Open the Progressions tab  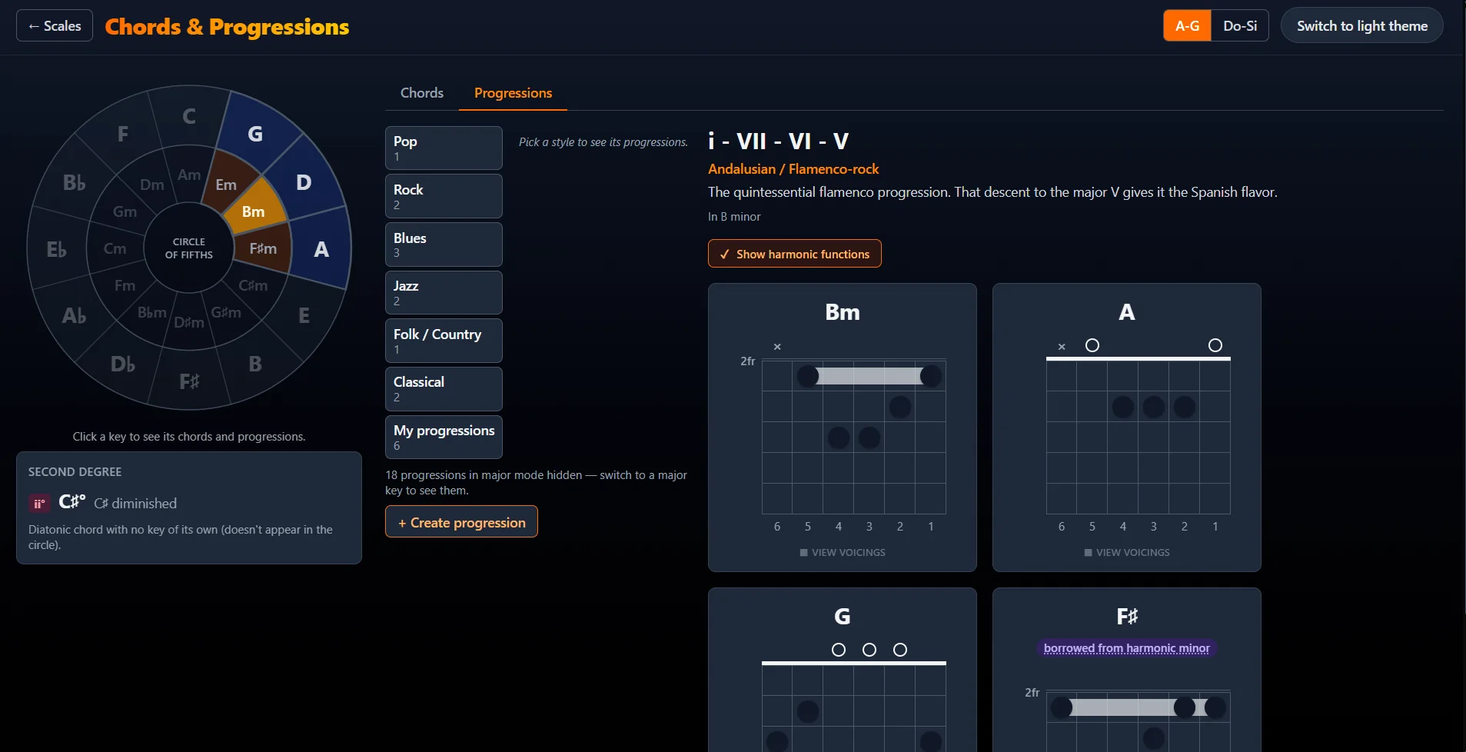click(x=513, y=93)
